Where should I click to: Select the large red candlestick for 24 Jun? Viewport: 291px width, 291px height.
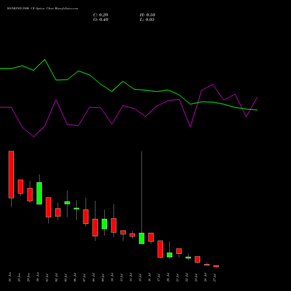(11, 175)
